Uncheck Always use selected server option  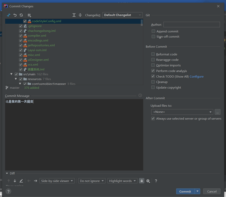tap(153, 119)
